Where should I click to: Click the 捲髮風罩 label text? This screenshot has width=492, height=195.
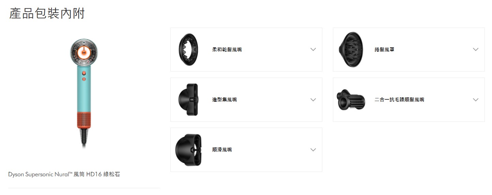(384, 50)
